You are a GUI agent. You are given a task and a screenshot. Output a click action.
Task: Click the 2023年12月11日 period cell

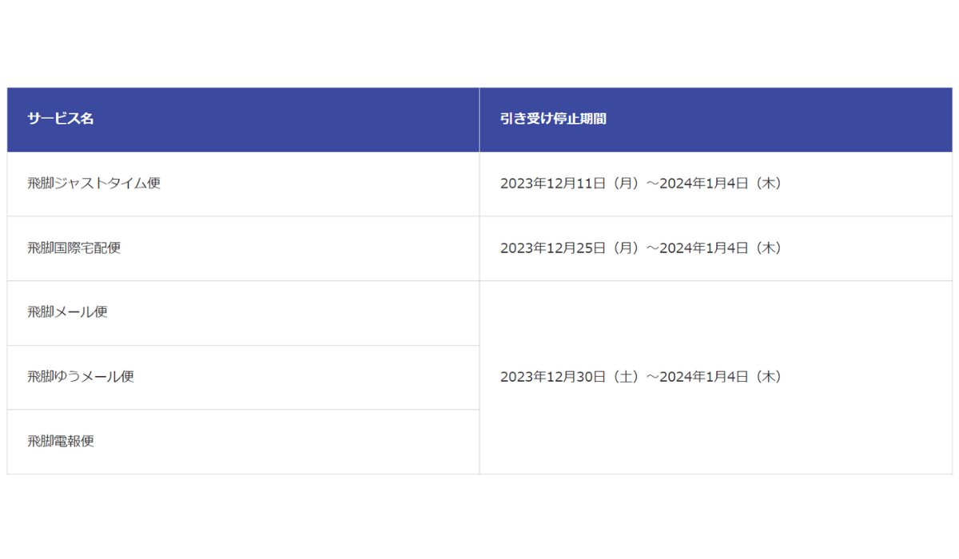(716, 184)
